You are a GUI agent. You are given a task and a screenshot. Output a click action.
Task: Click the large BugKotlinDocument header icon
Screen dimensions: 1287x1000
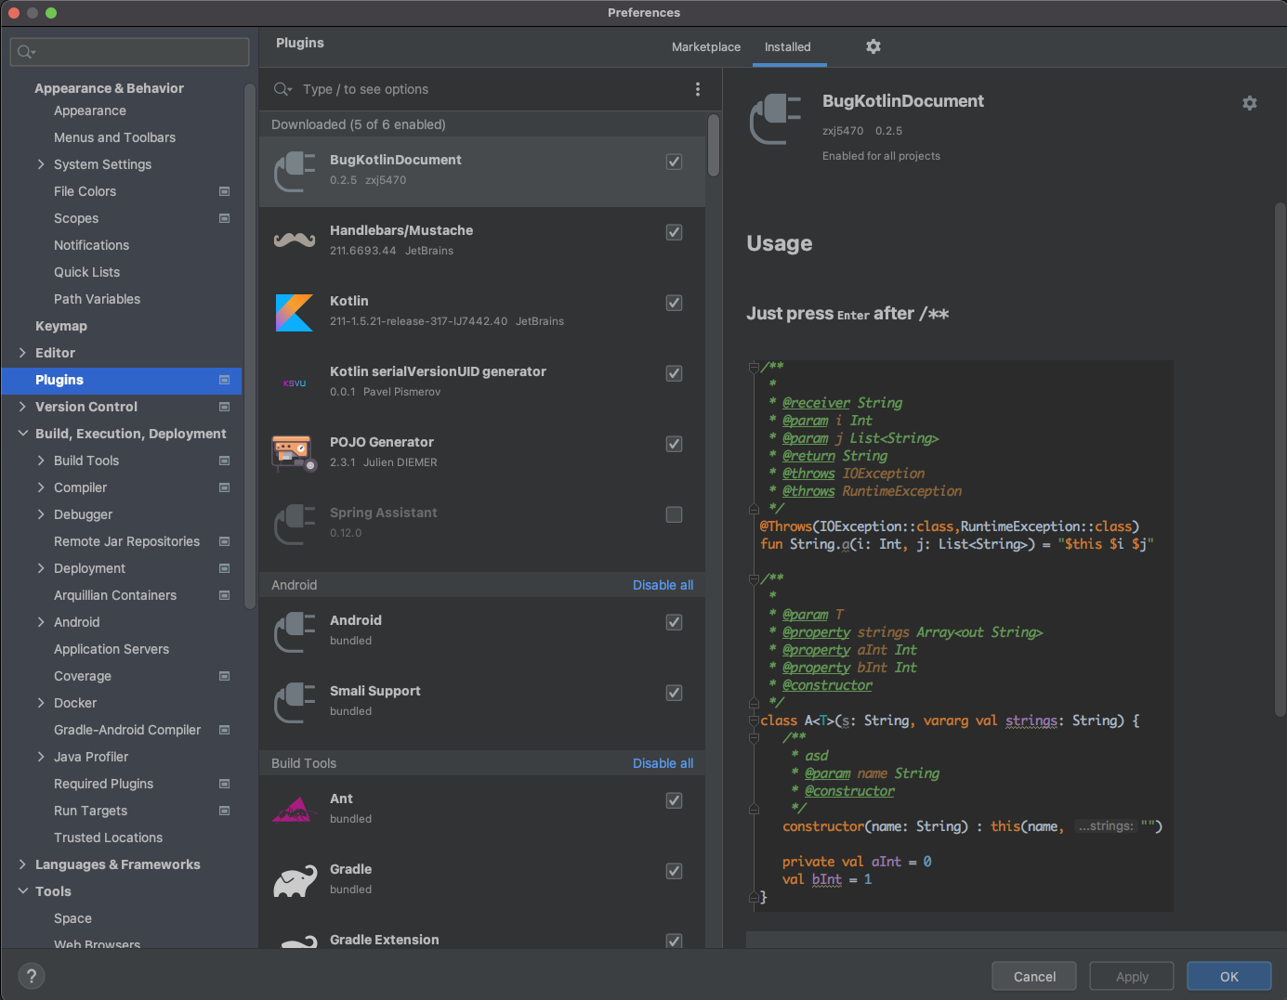point(775,119)
